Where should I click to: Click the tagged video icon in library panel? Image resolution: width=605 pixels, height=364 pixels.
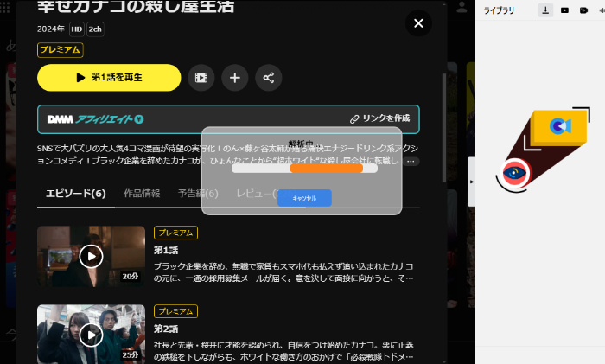pos(583,10)
